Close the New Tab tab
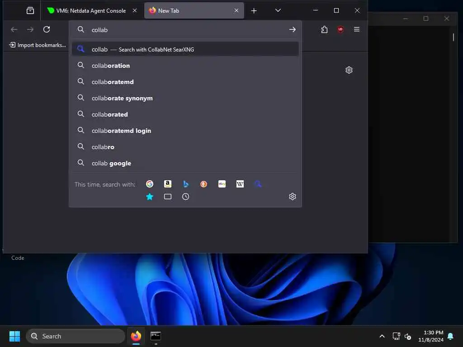 pos(236,11)
